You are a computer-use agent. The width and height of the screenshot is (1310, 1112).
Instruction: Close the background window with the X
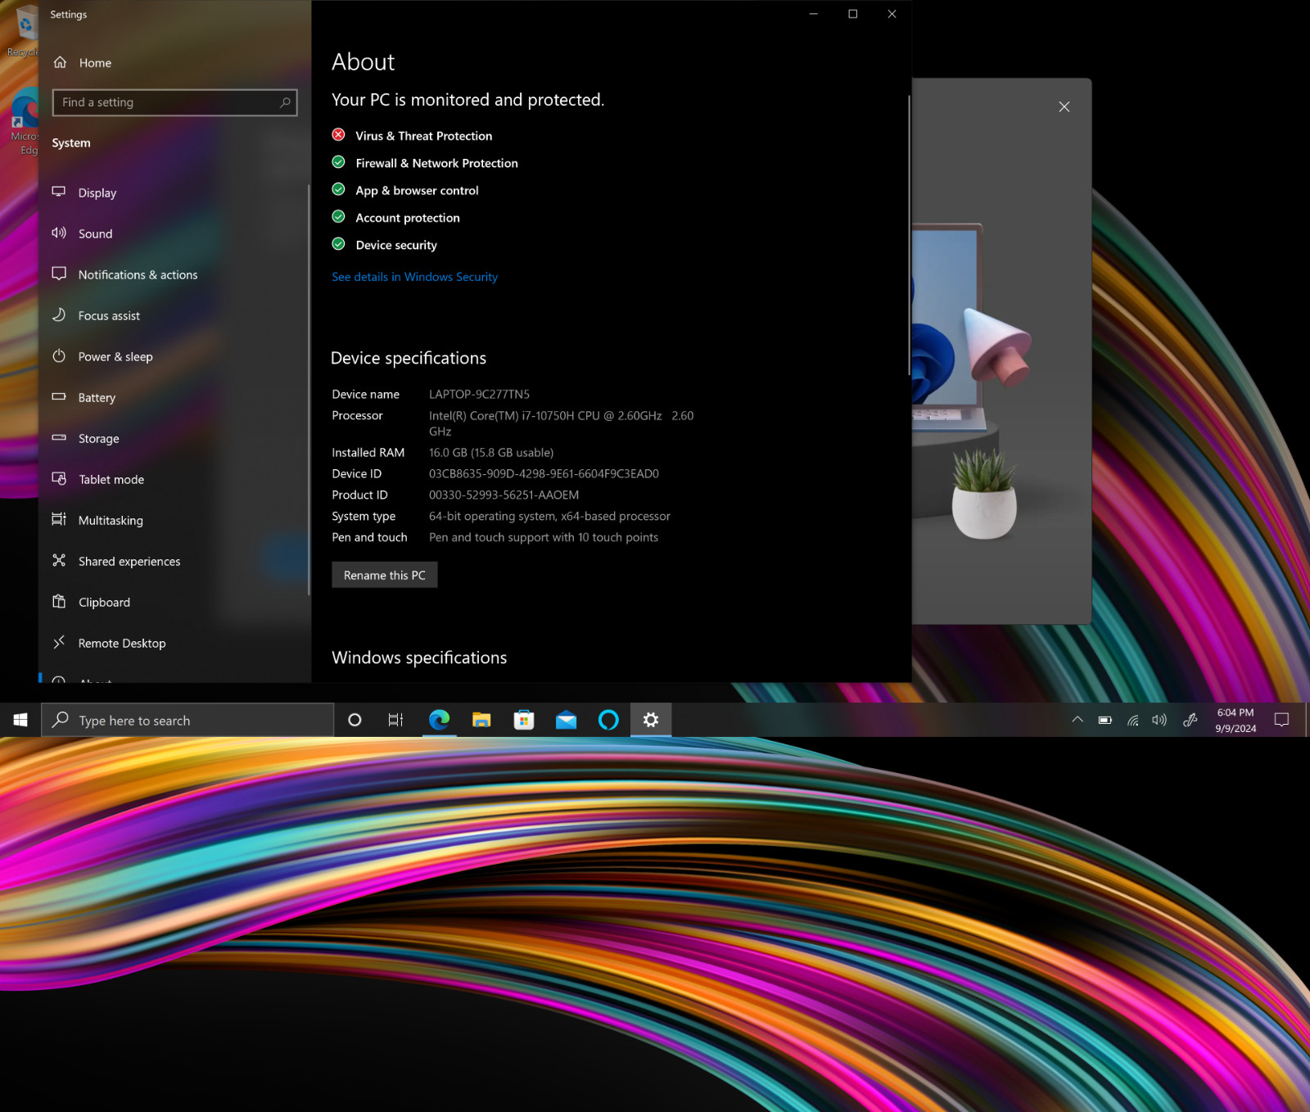click(x=1064, y=106)
